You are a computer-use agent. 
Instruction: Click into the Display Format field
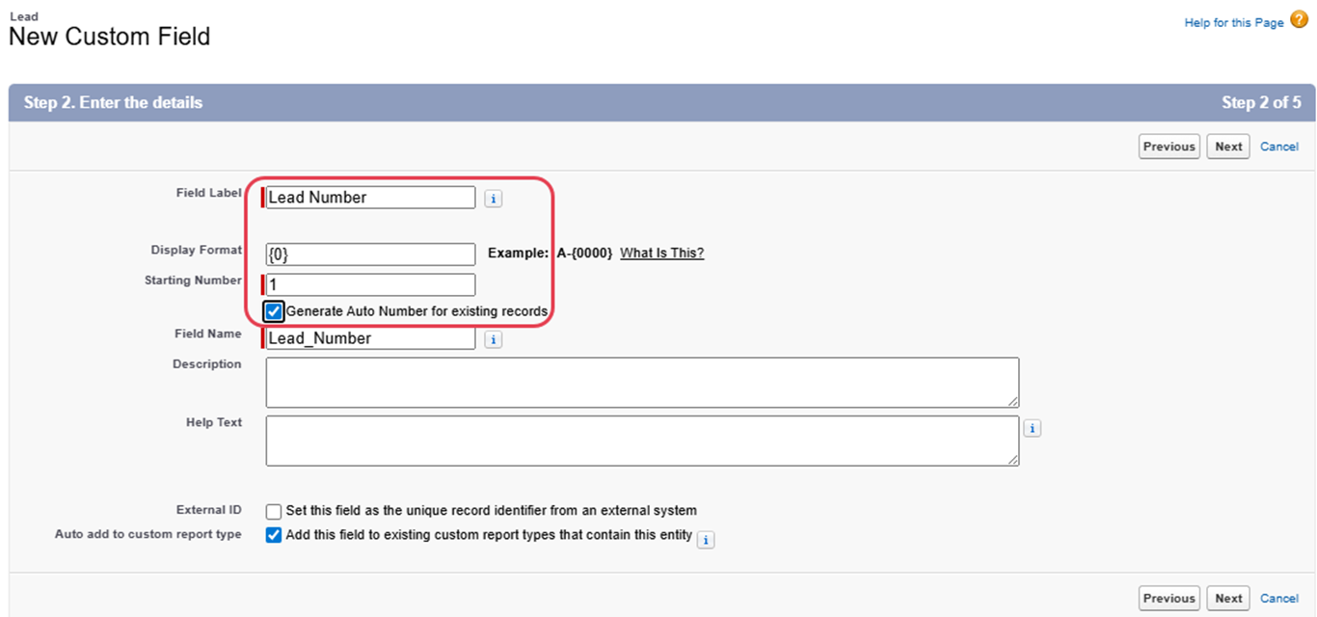point(370,255)
